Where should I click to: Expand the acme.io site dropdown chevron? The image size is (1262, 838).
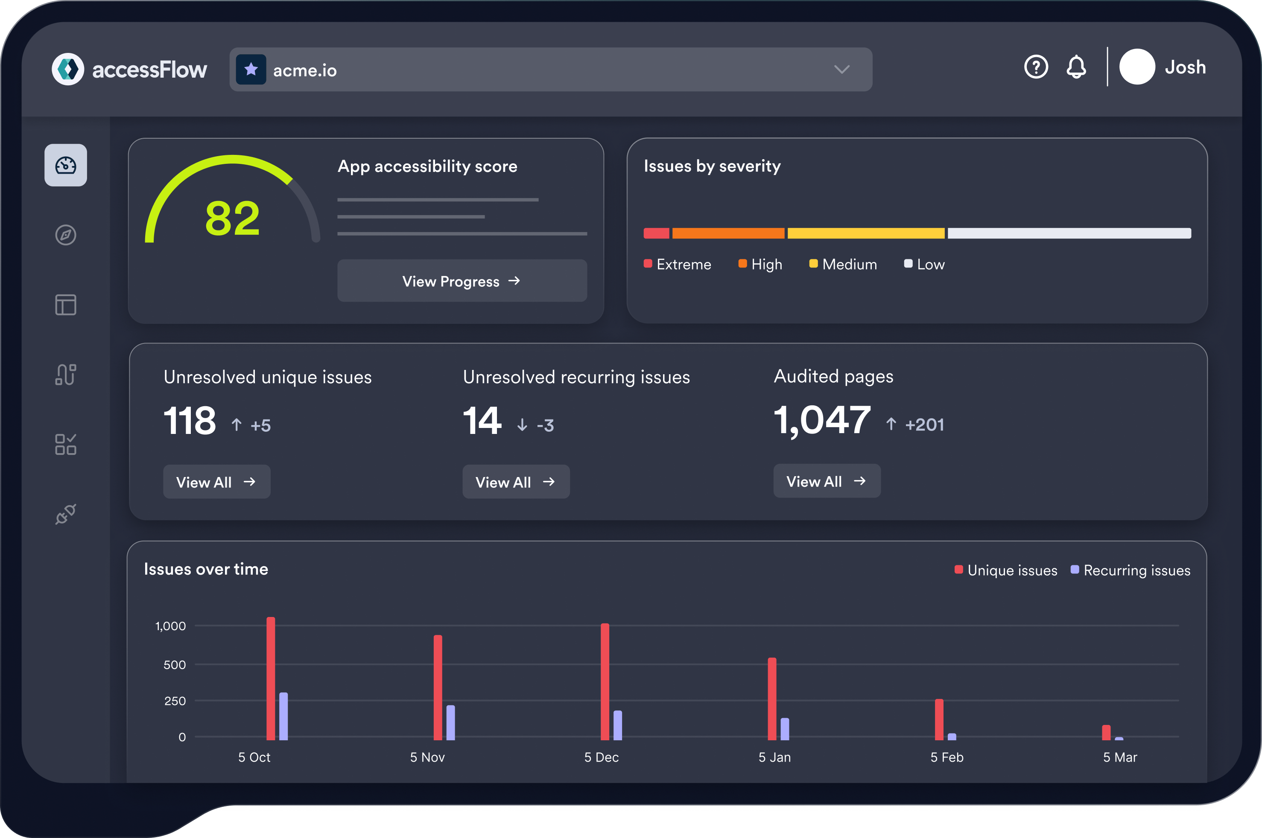tap(841, 70)
